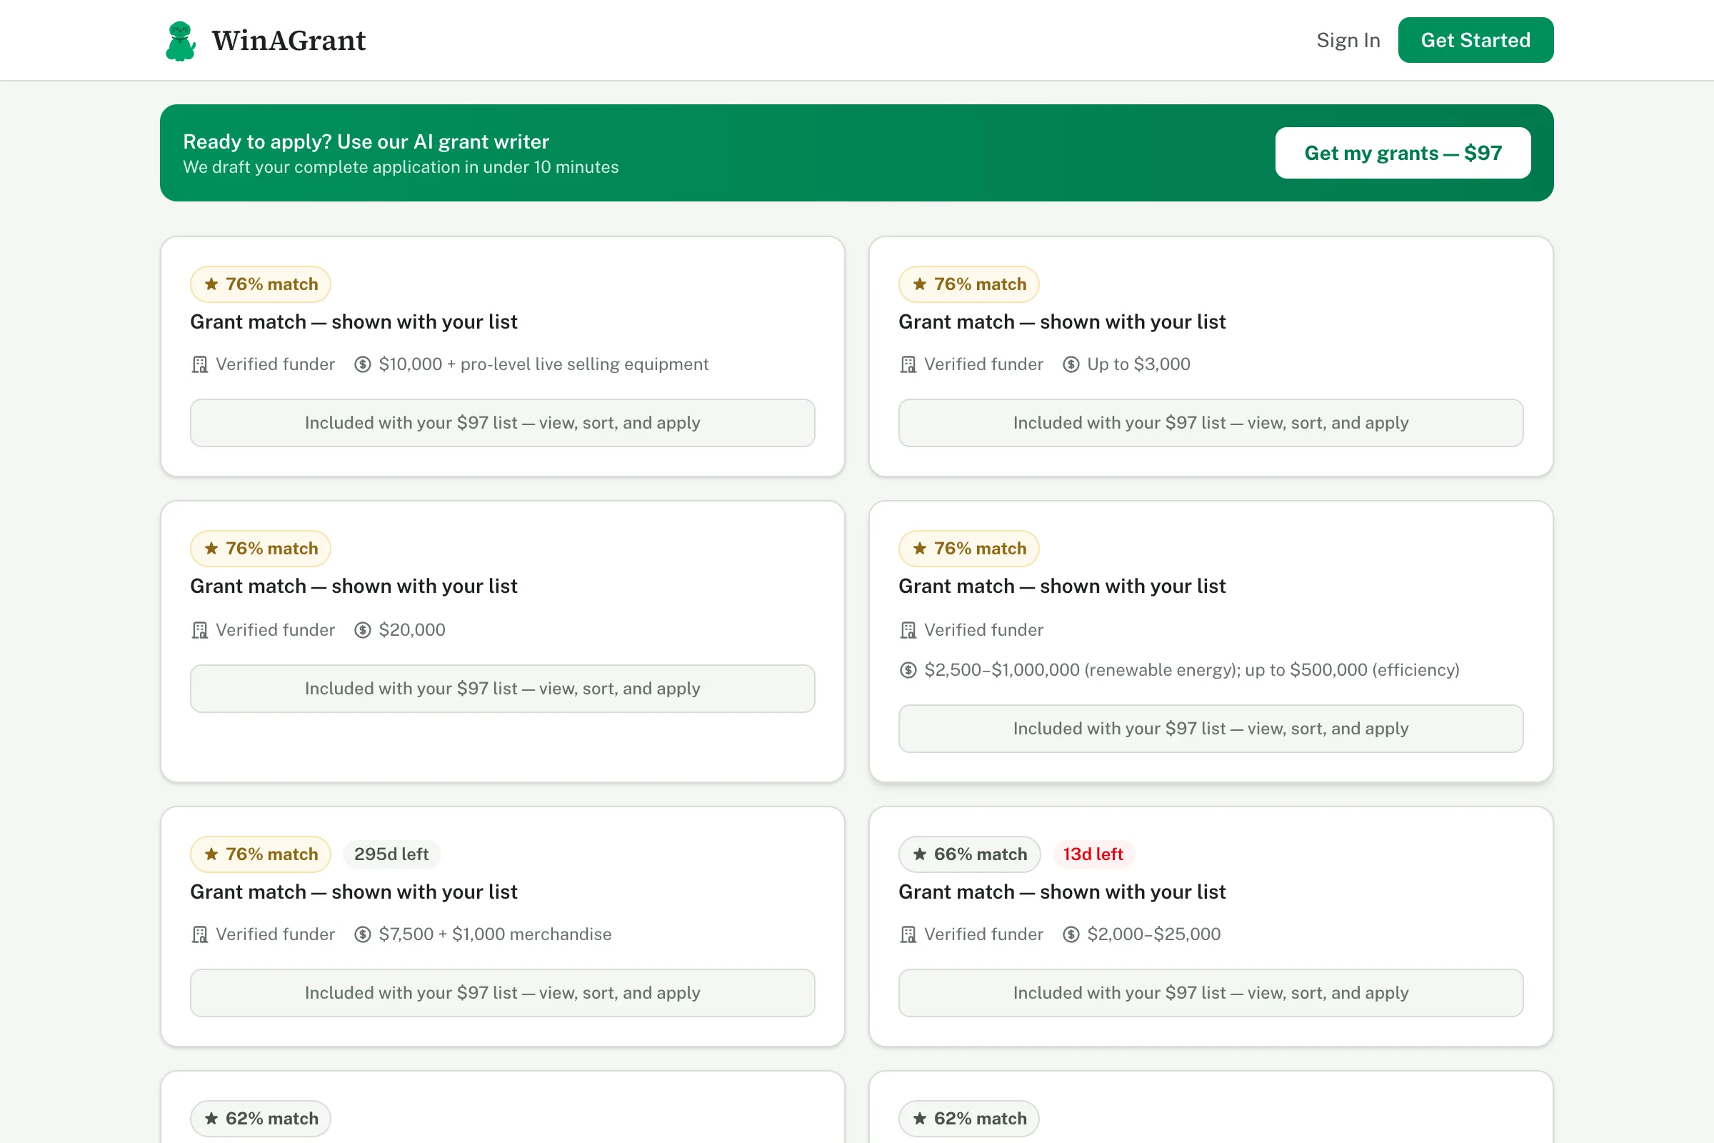Image resolution: width=1714 pixels, height=1143 pixels.
Task: Select the banner heading about AI grant writer
Action: click(x=366, y=141)
